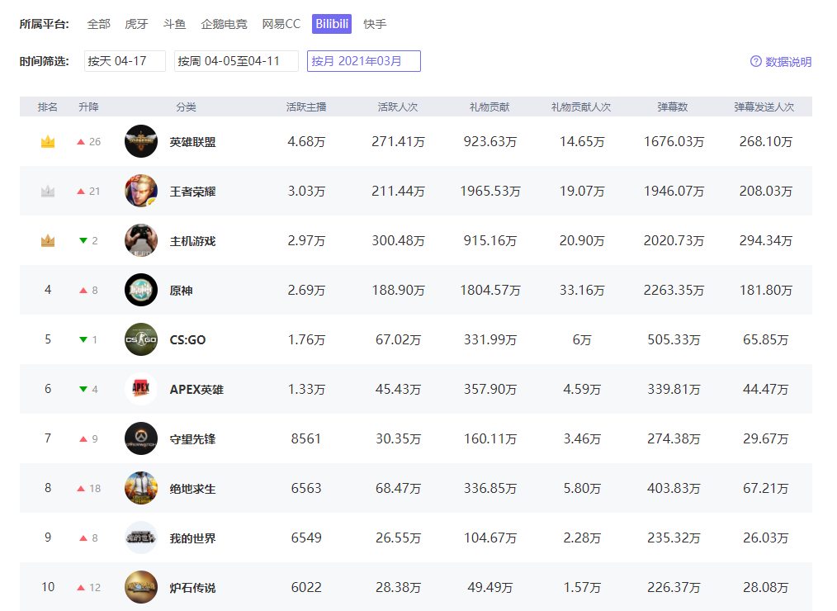The height and width of the screenshot is (611, 837).
Task: Click the 26.55万 active visits value
Action: [x=398, y=538]
